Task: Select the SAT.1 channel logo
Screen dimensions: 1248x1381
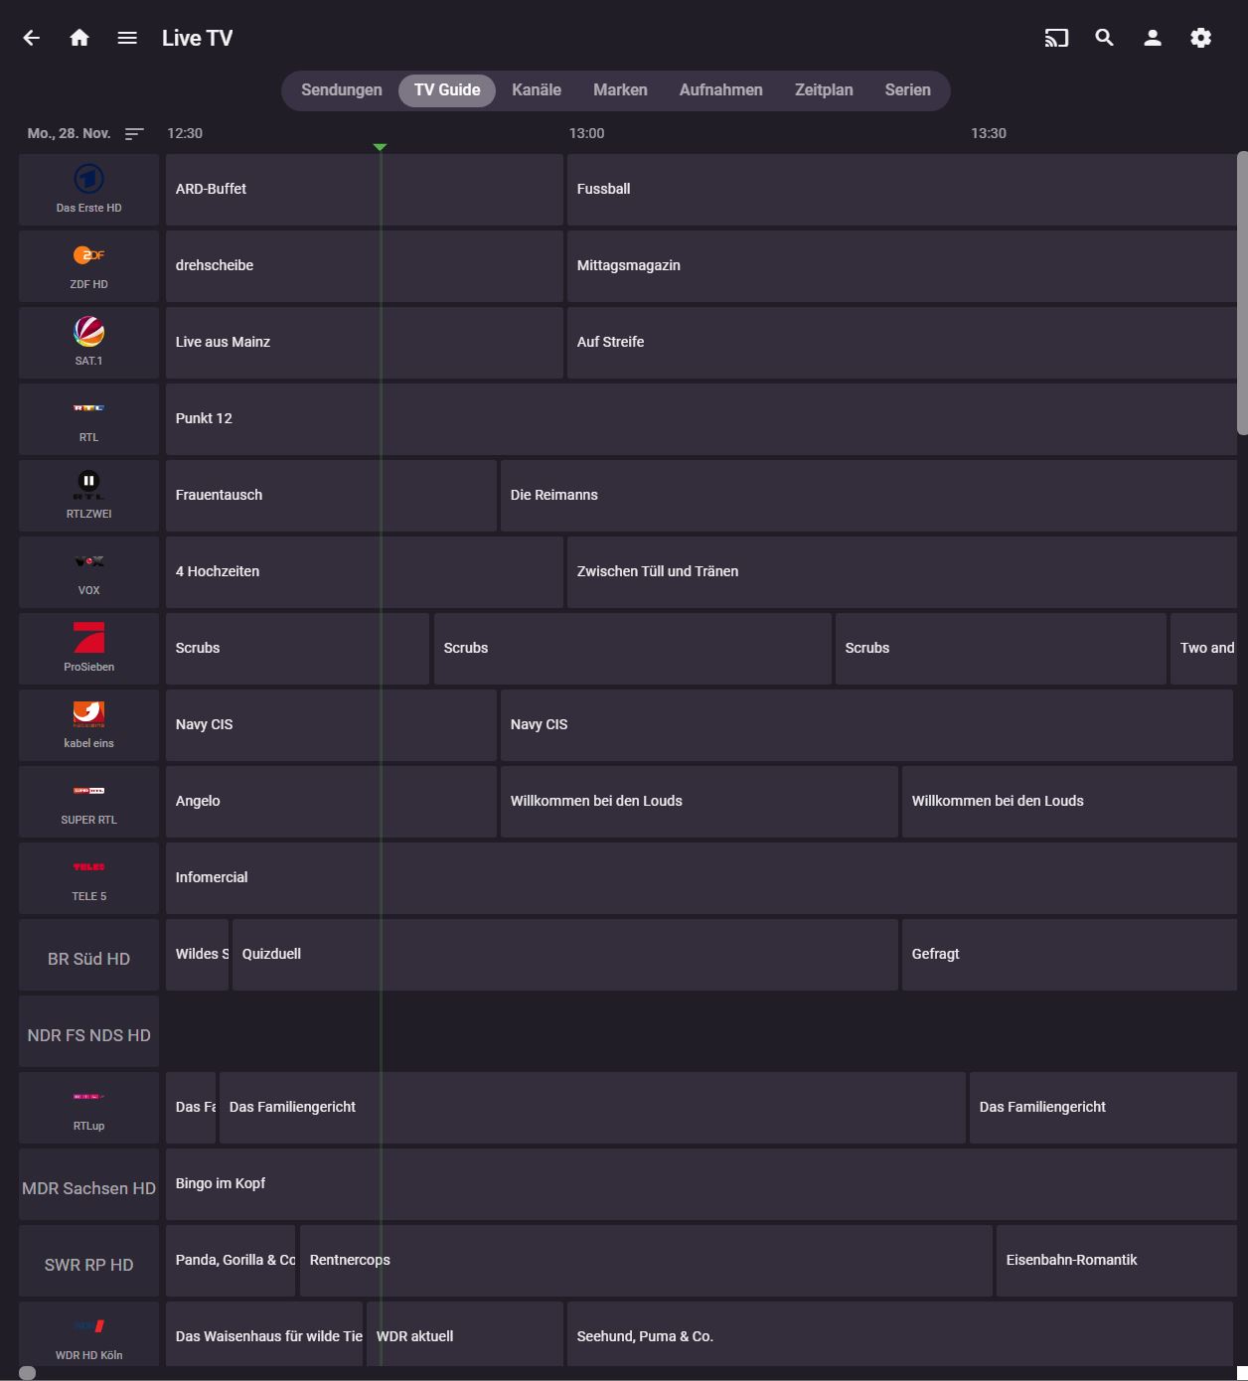Action: click(x=89, y=332)
